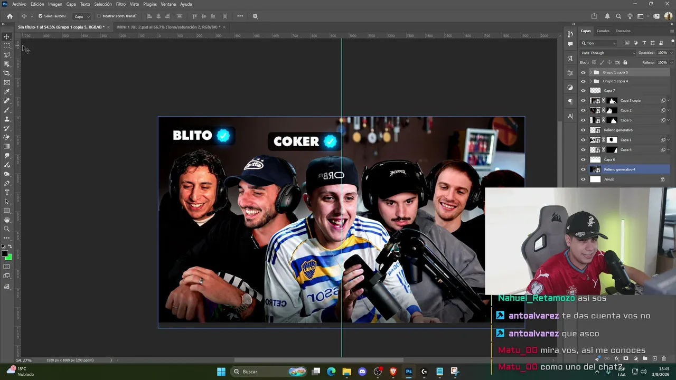Switch to the MINI 1 JUL 2.psd document tab

tap(168, 27)
